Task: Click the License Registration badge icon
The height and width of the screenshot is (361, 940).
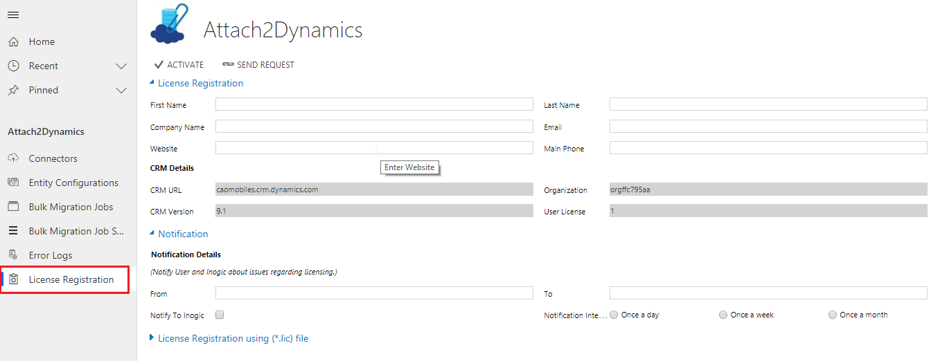Action: [x=13, y=279]
